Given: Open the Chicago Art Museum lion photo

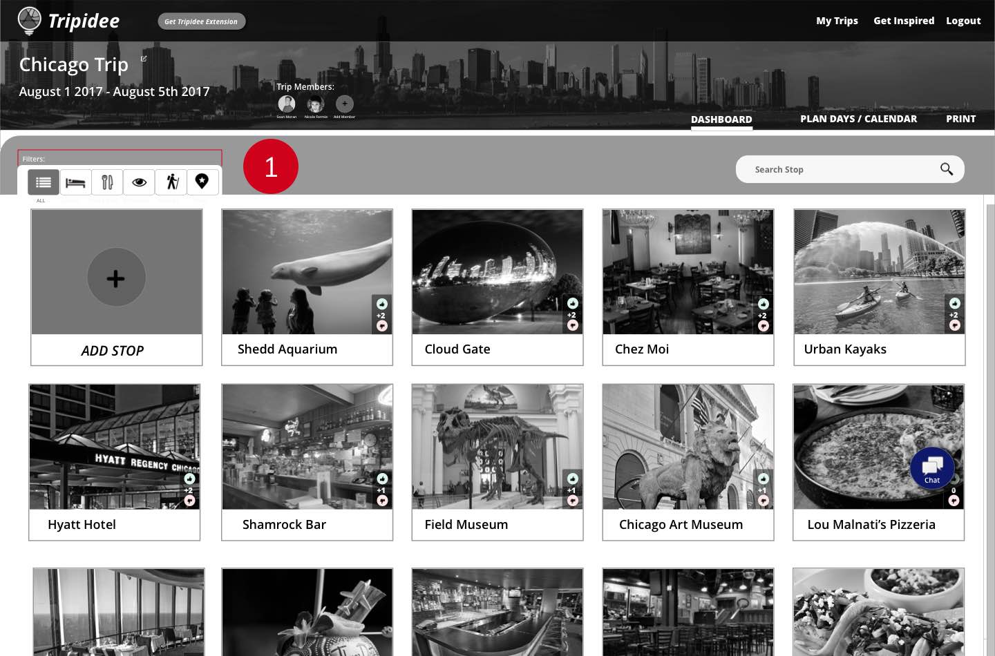Looking at the screenshot, I should pos(688,447).
